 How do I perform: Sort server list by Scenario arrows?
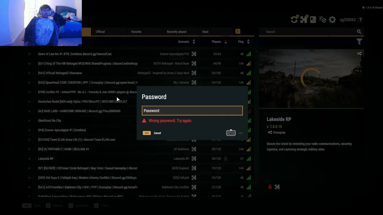pyautogui.click(x=194, y=42)
